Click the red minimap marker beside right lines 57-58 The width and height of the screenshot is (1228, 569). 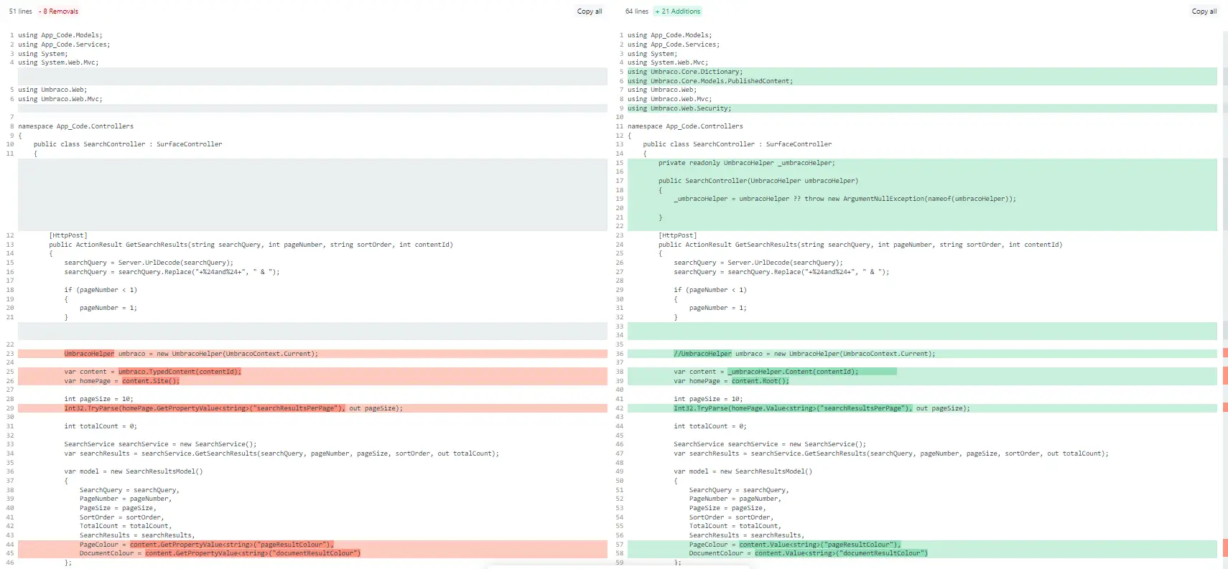point(1225,549)
